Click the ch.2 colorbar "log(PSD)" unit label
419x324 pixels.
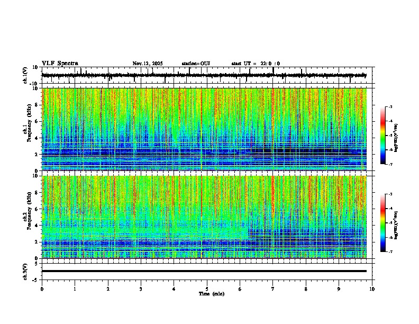tap(396, 225)
